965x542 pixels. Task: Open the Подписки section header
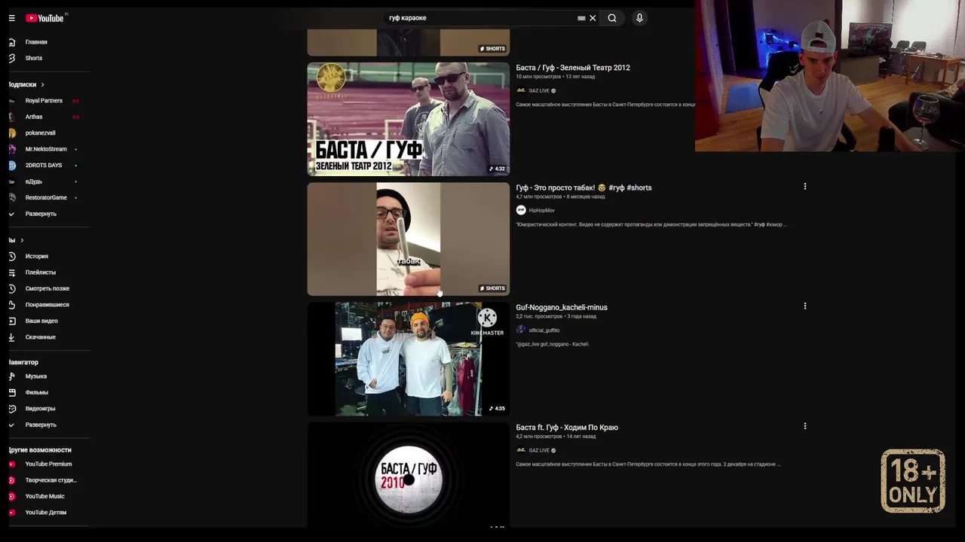26,84
